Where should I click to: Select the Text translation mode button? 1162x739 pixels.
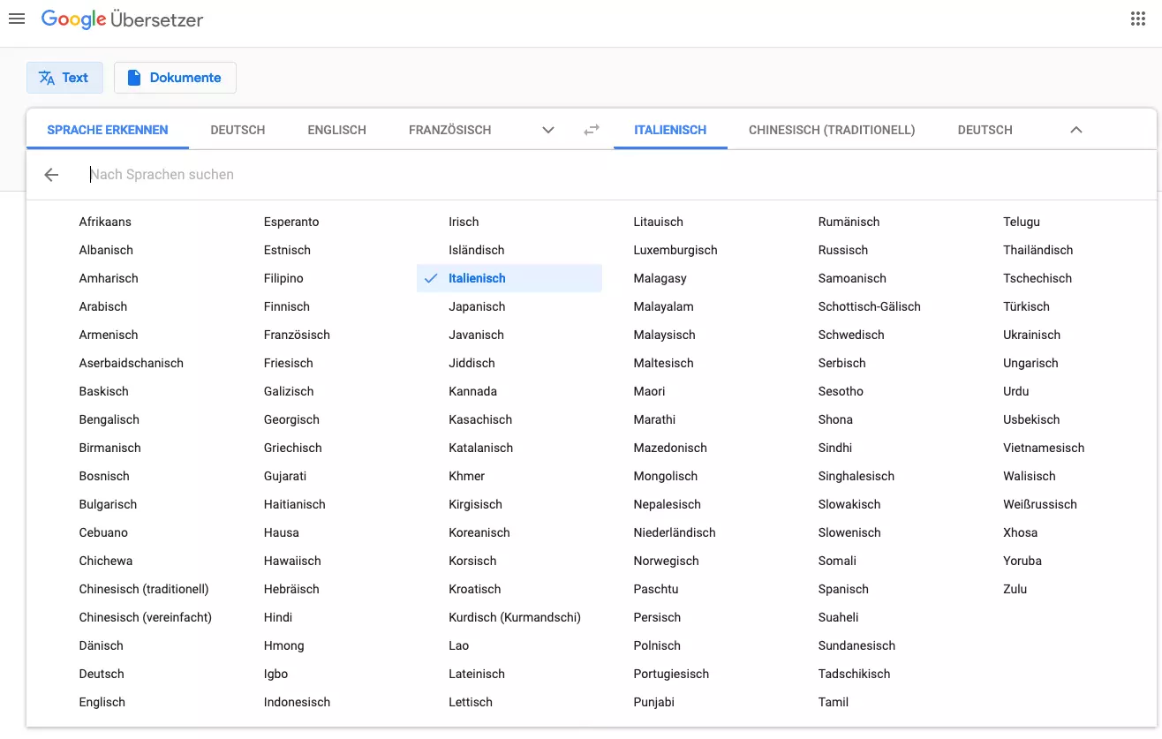tap(64, 78)
